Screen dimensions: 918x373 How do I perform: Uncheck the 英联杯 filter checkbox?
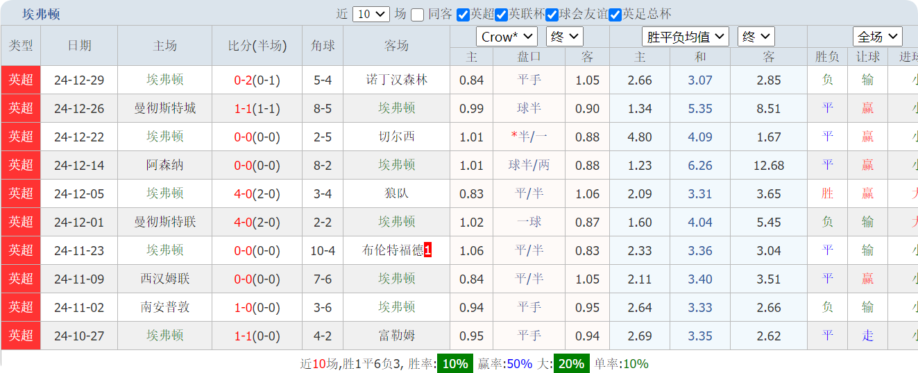pos(502,15)
